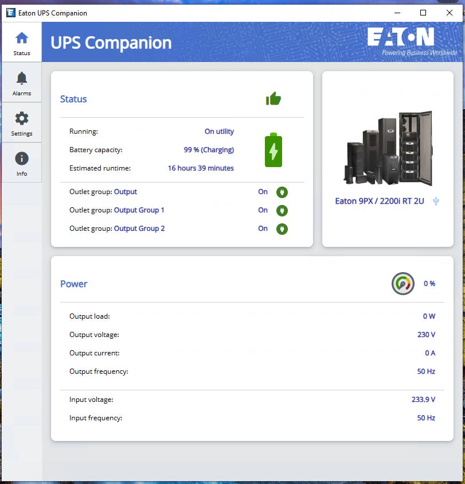
Task: Click the 'Power' card heading
Action: pyautogui.click(x=74, y=284)
